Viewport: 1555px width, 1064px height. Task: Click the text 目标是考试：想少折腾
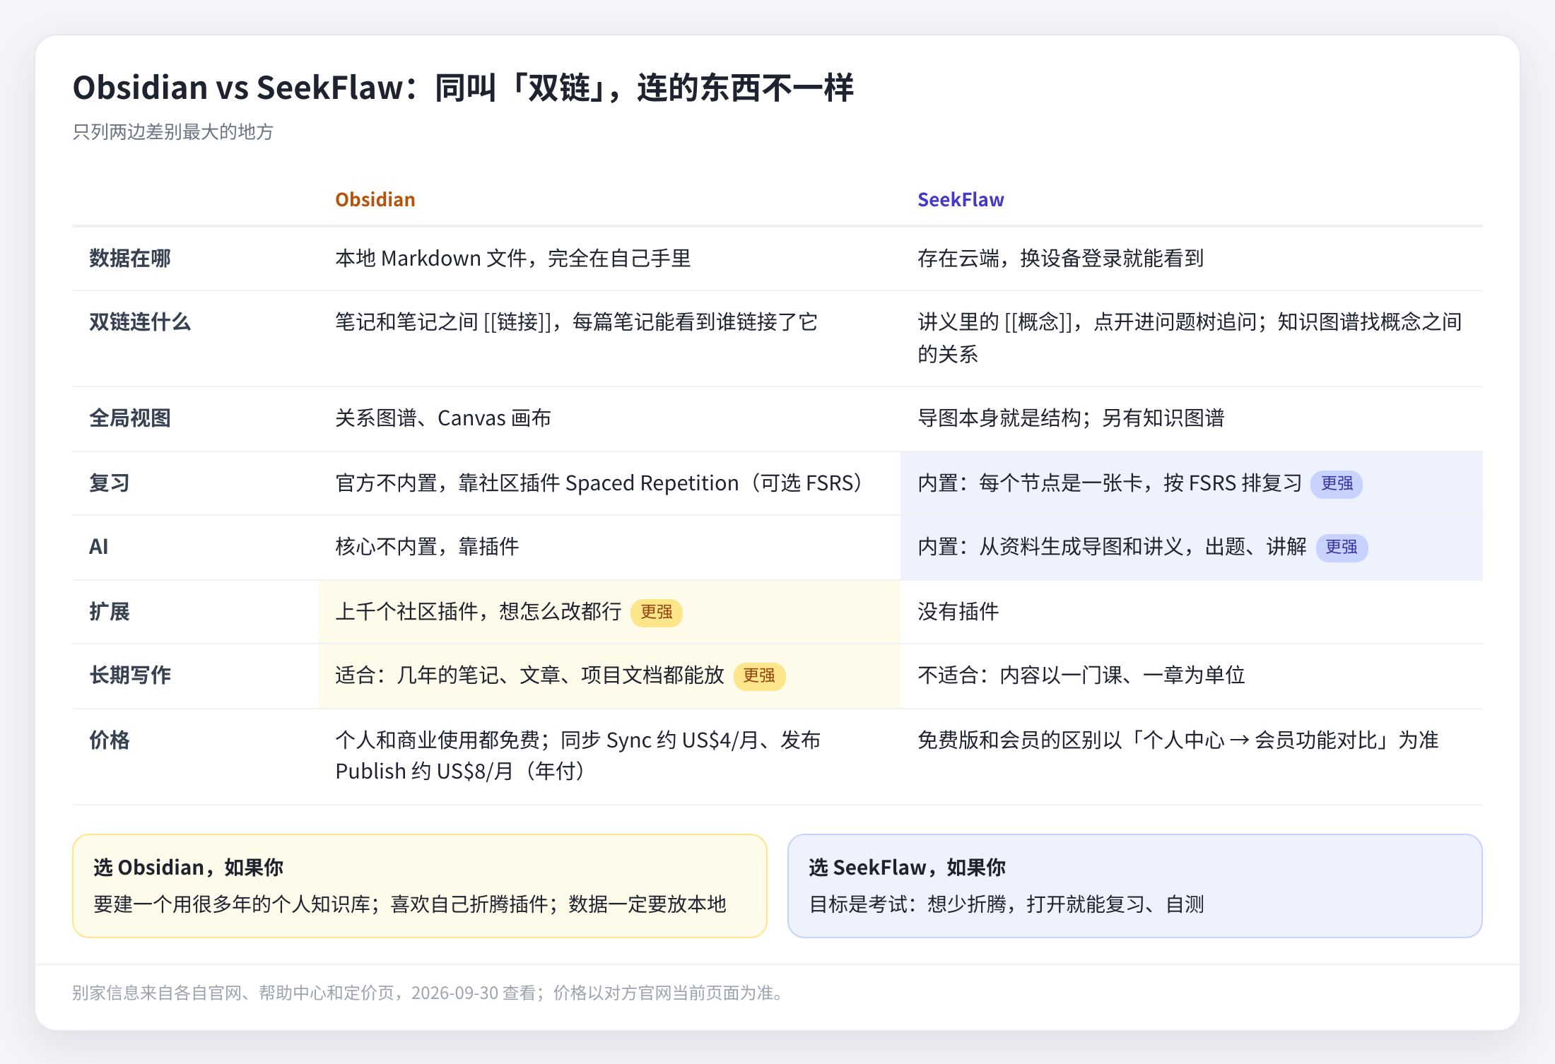tap(908, 904)
